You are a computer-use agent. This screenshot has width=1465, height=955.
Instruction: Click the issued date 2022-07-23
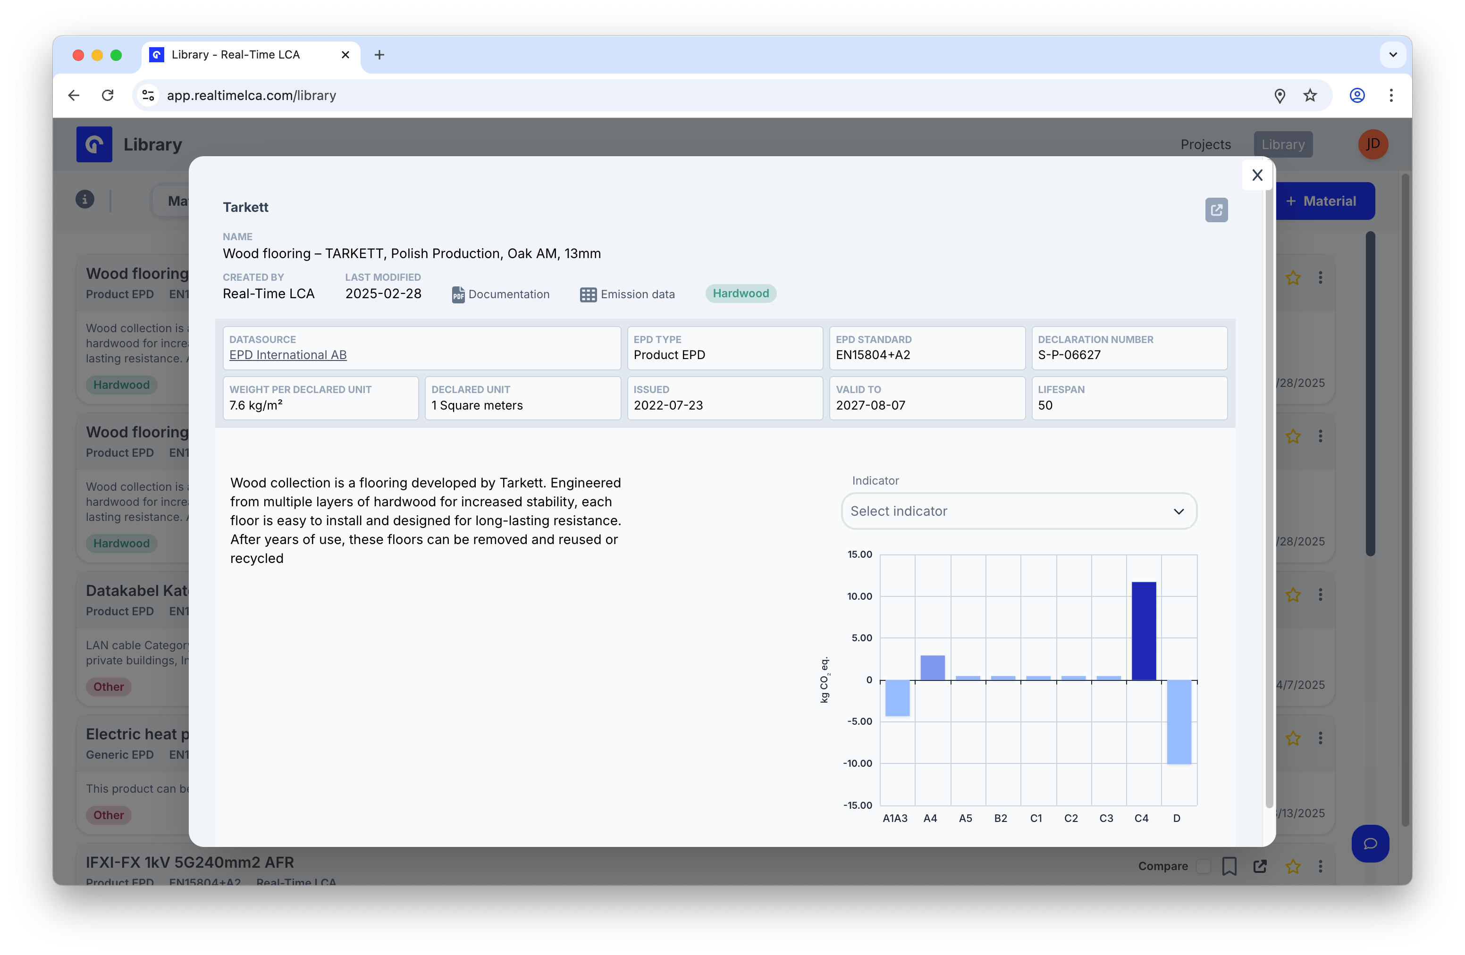coord(668,405)
